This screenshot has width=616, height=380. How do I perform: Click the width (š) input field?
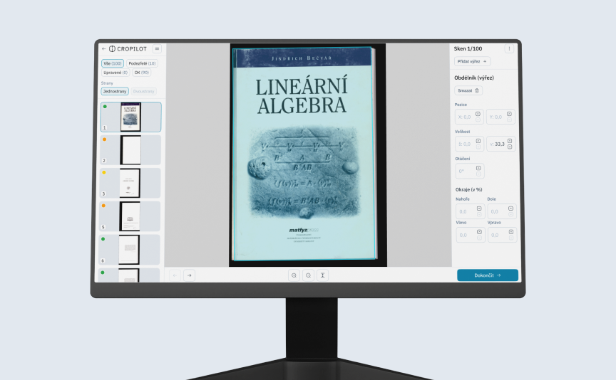pyautogui.click(x=469, y=144)
